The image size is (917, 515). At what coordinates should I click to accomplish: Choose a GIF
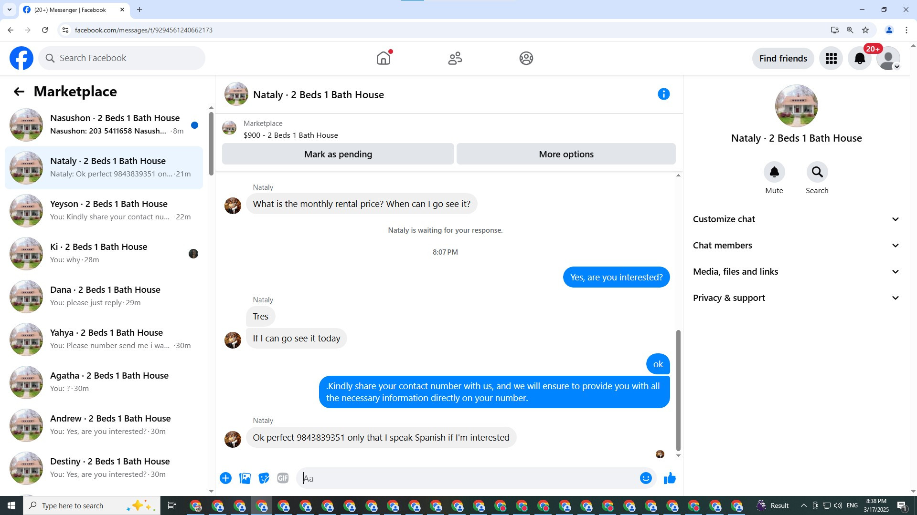(x=283, y=478)
